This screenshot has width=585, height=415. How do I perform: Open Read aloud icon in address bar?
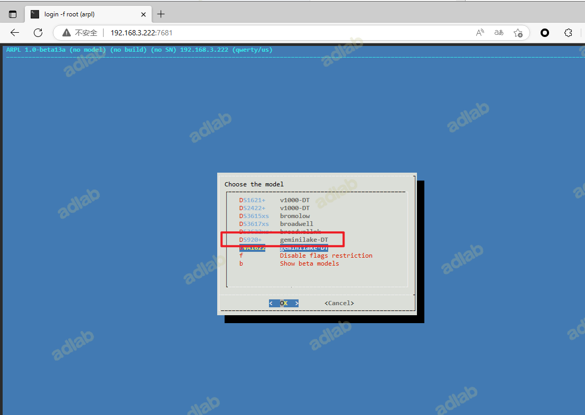point(480,33)
